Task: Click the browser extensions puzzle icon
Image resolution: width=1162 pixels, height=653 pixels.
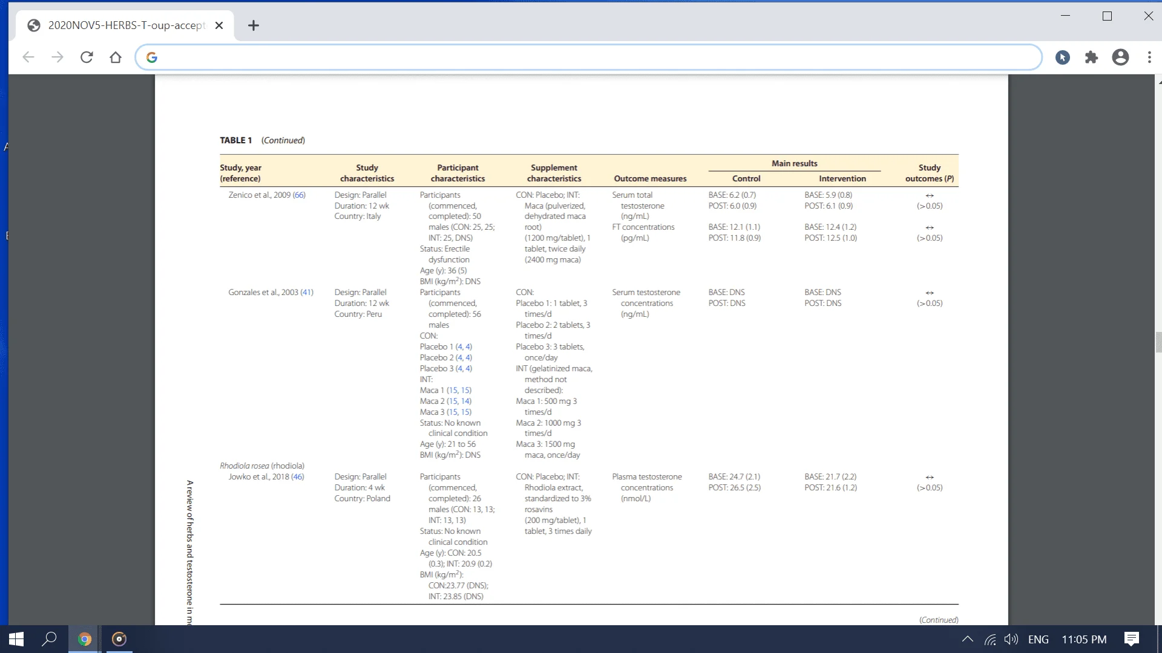Action: tap(1092, 57)
